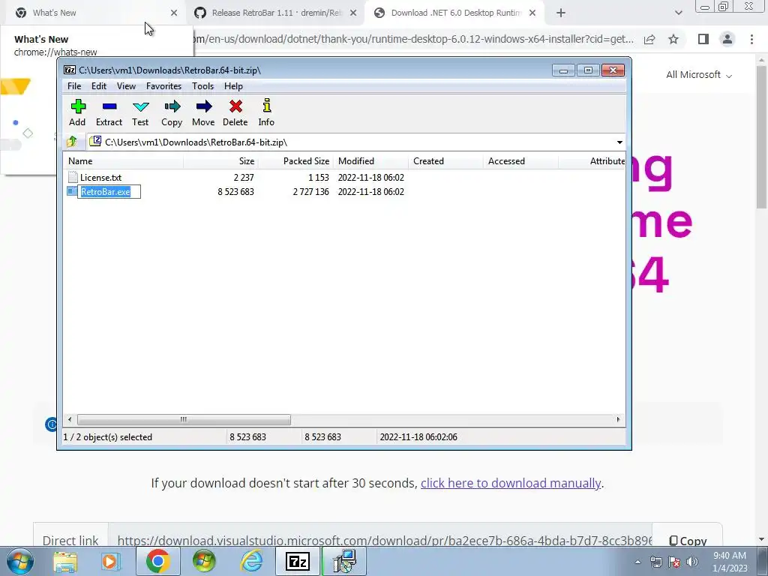
Task: Bookmark this page with star icon
Action: [x=673, y=39]
